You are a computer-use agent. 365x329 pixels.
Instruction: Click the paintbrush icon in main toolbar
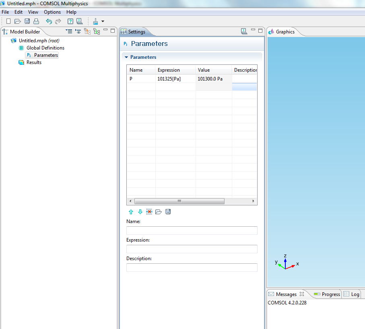pos(95,21)
